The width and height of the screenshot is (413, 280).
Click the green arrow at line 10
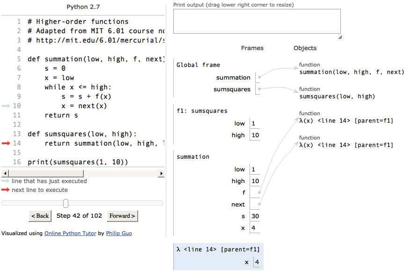pyautogui.click(x=6, y=106)
